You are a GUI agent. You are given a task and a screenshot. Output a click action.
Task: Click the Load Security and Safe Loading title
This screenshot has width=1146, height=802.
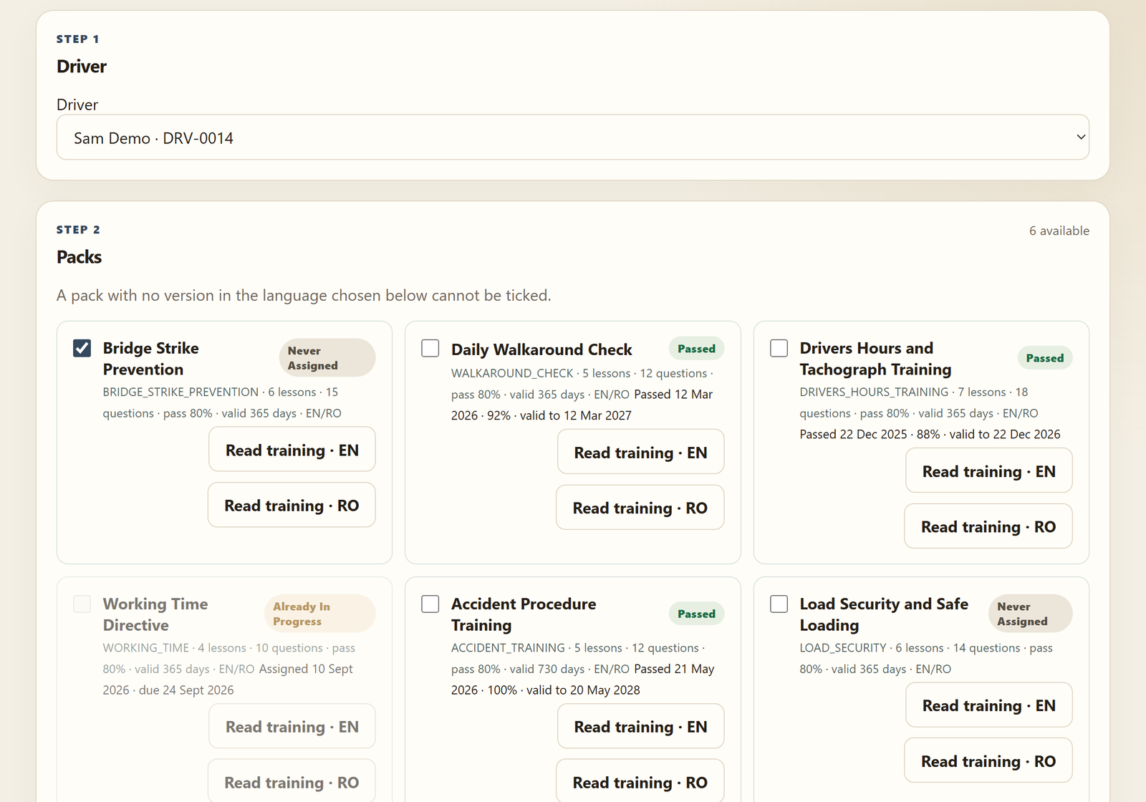(884, 614)
